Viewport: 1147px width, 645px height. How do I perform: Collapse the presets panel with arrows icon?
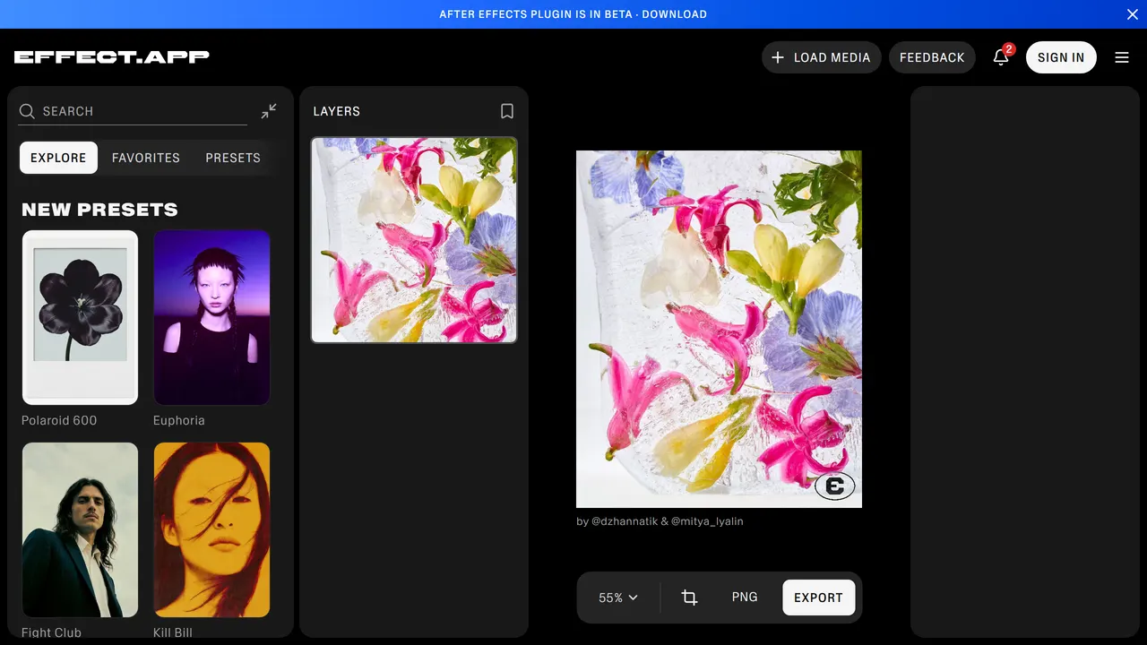tap(269, 111)
